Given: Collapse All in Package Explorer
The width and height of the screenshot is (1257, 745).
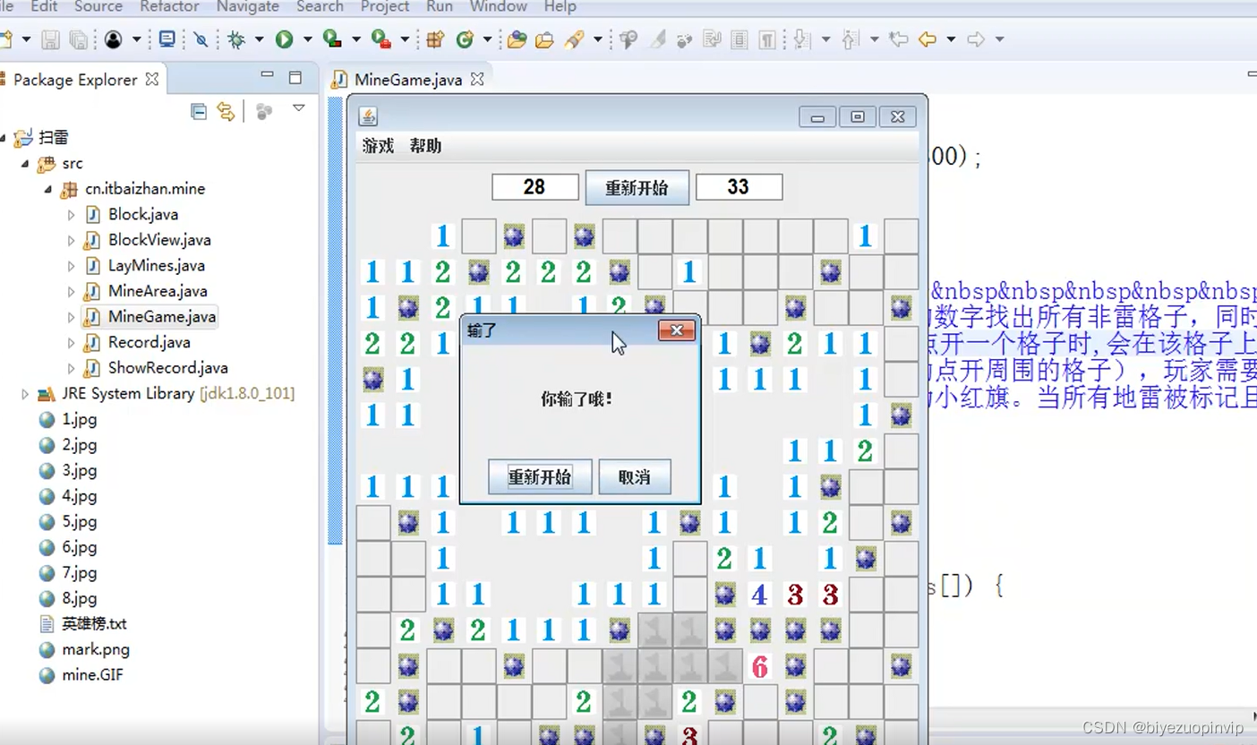Looking at the screenshot, I should [x=199, y=111].
